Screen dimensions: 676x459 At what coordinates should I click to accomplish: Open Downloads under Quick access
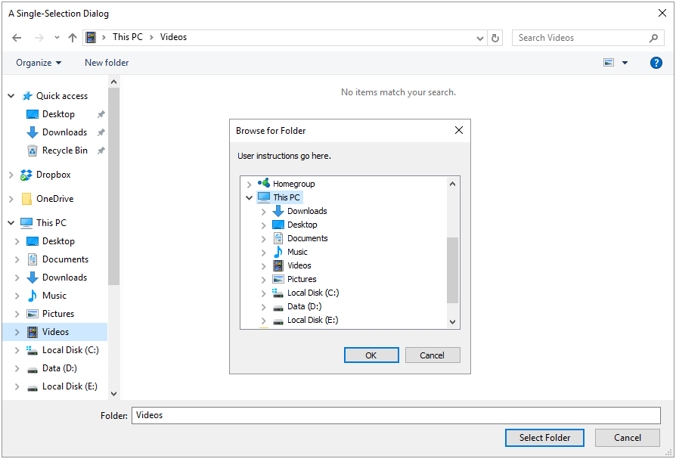[64, 132]
